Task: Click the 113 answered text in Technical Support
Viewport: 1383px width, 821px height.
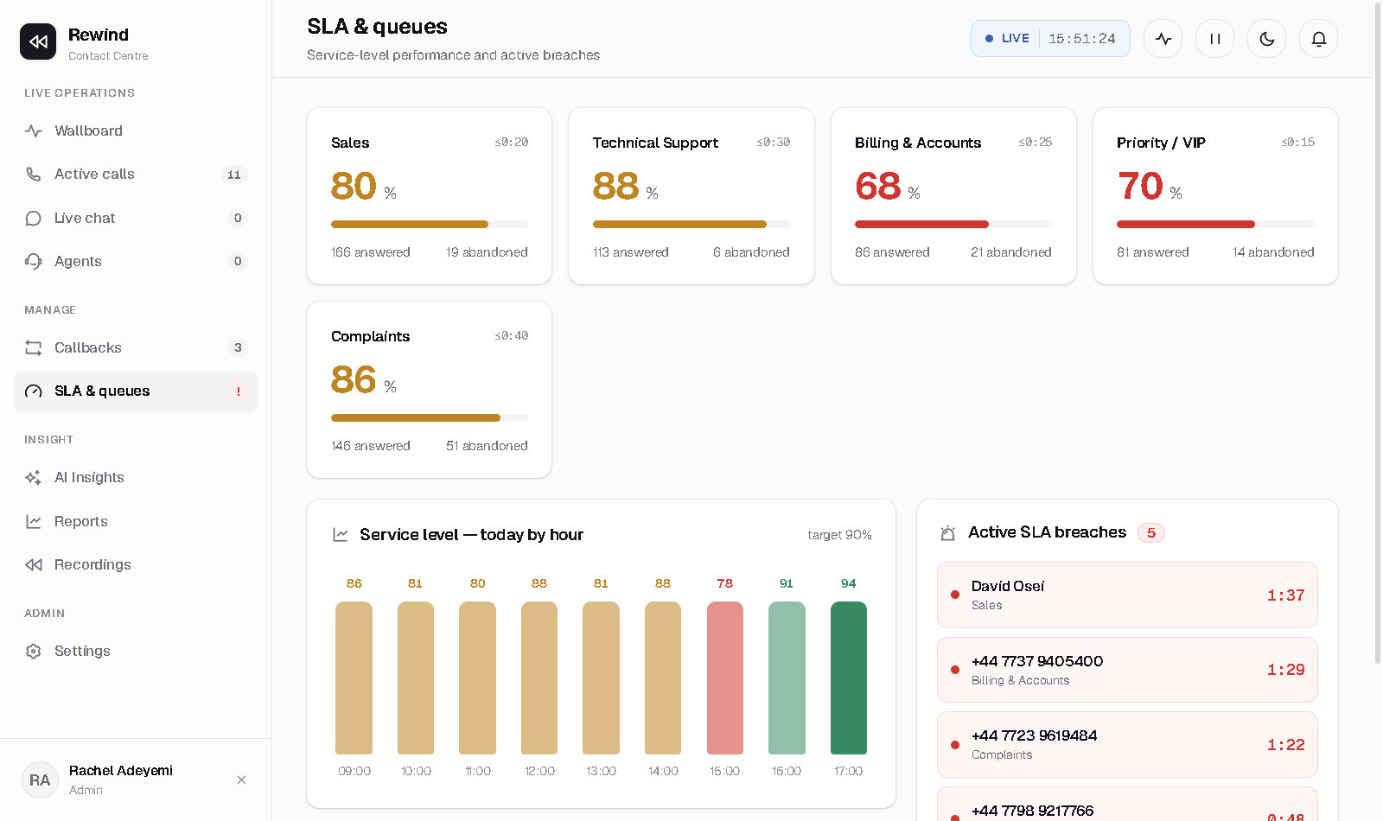Action: (631, 252)
